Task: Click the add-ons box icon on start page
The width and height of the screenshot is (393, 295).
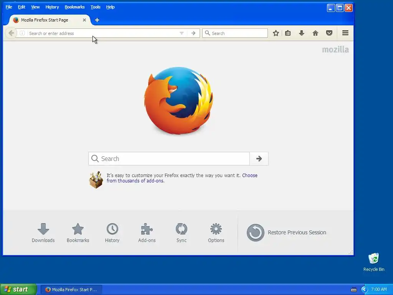Action: click(96, 180)
